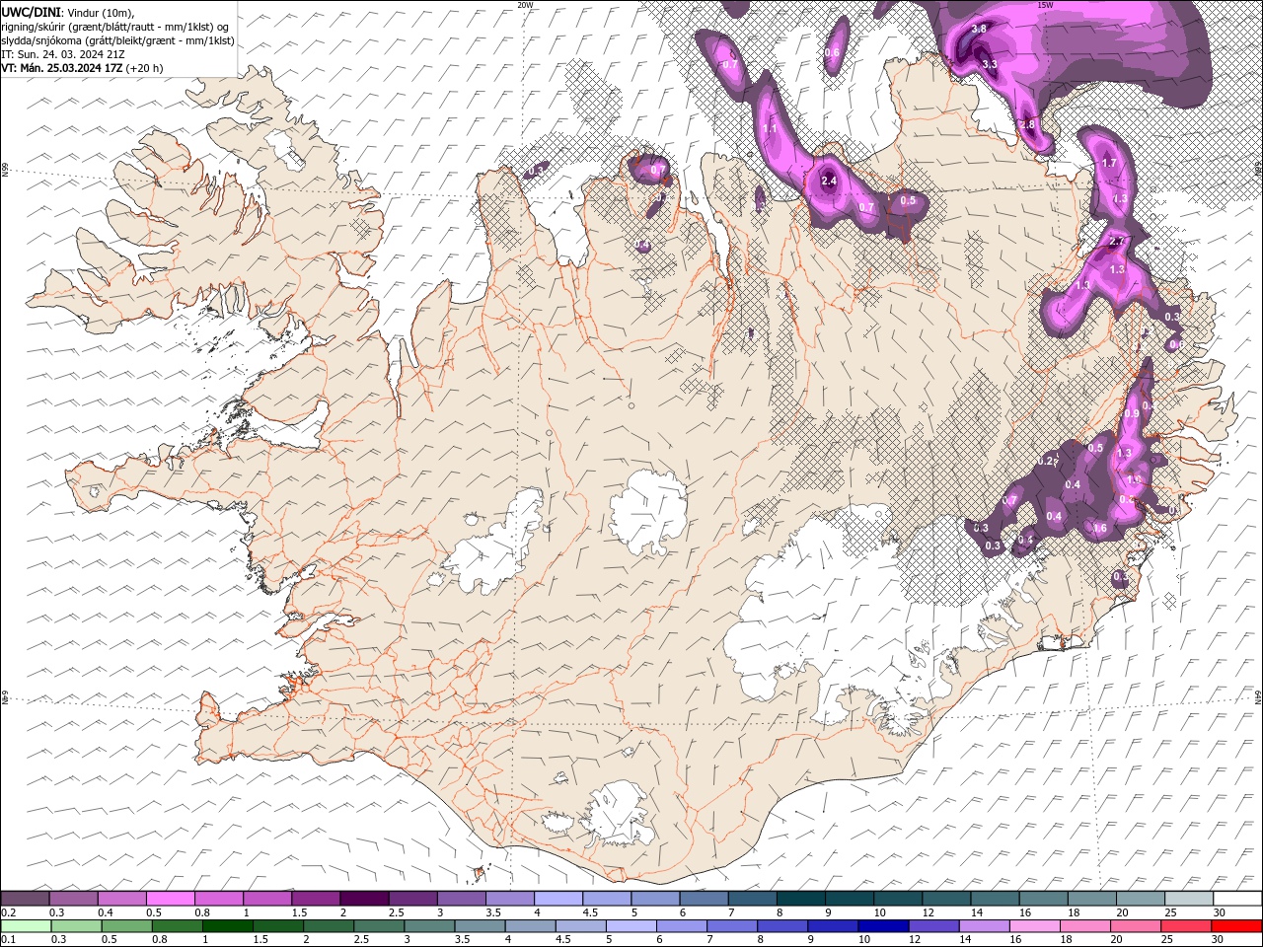This screenshot has width=1263, height=947.
Task: Select the pale lavender 4–4.5 snow legend swatch
Action: pos(557,899)
